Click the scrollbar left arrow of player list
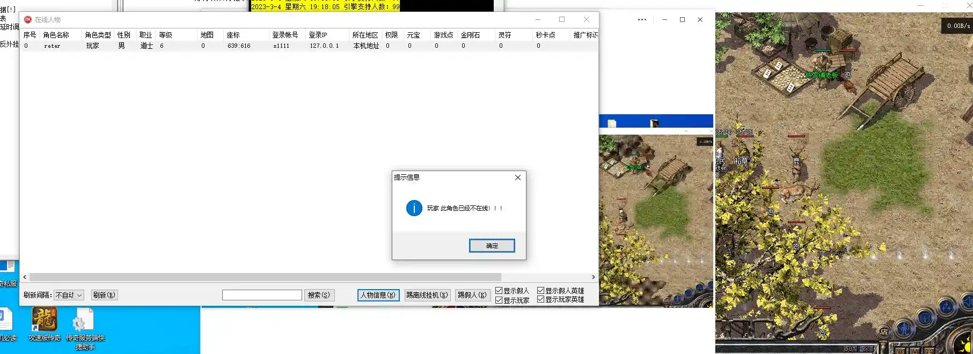973x354 pixels. (25, 277)
